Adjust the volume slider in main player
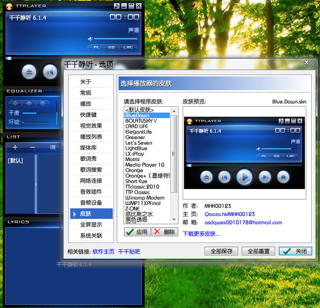 [x=116, y=38]
